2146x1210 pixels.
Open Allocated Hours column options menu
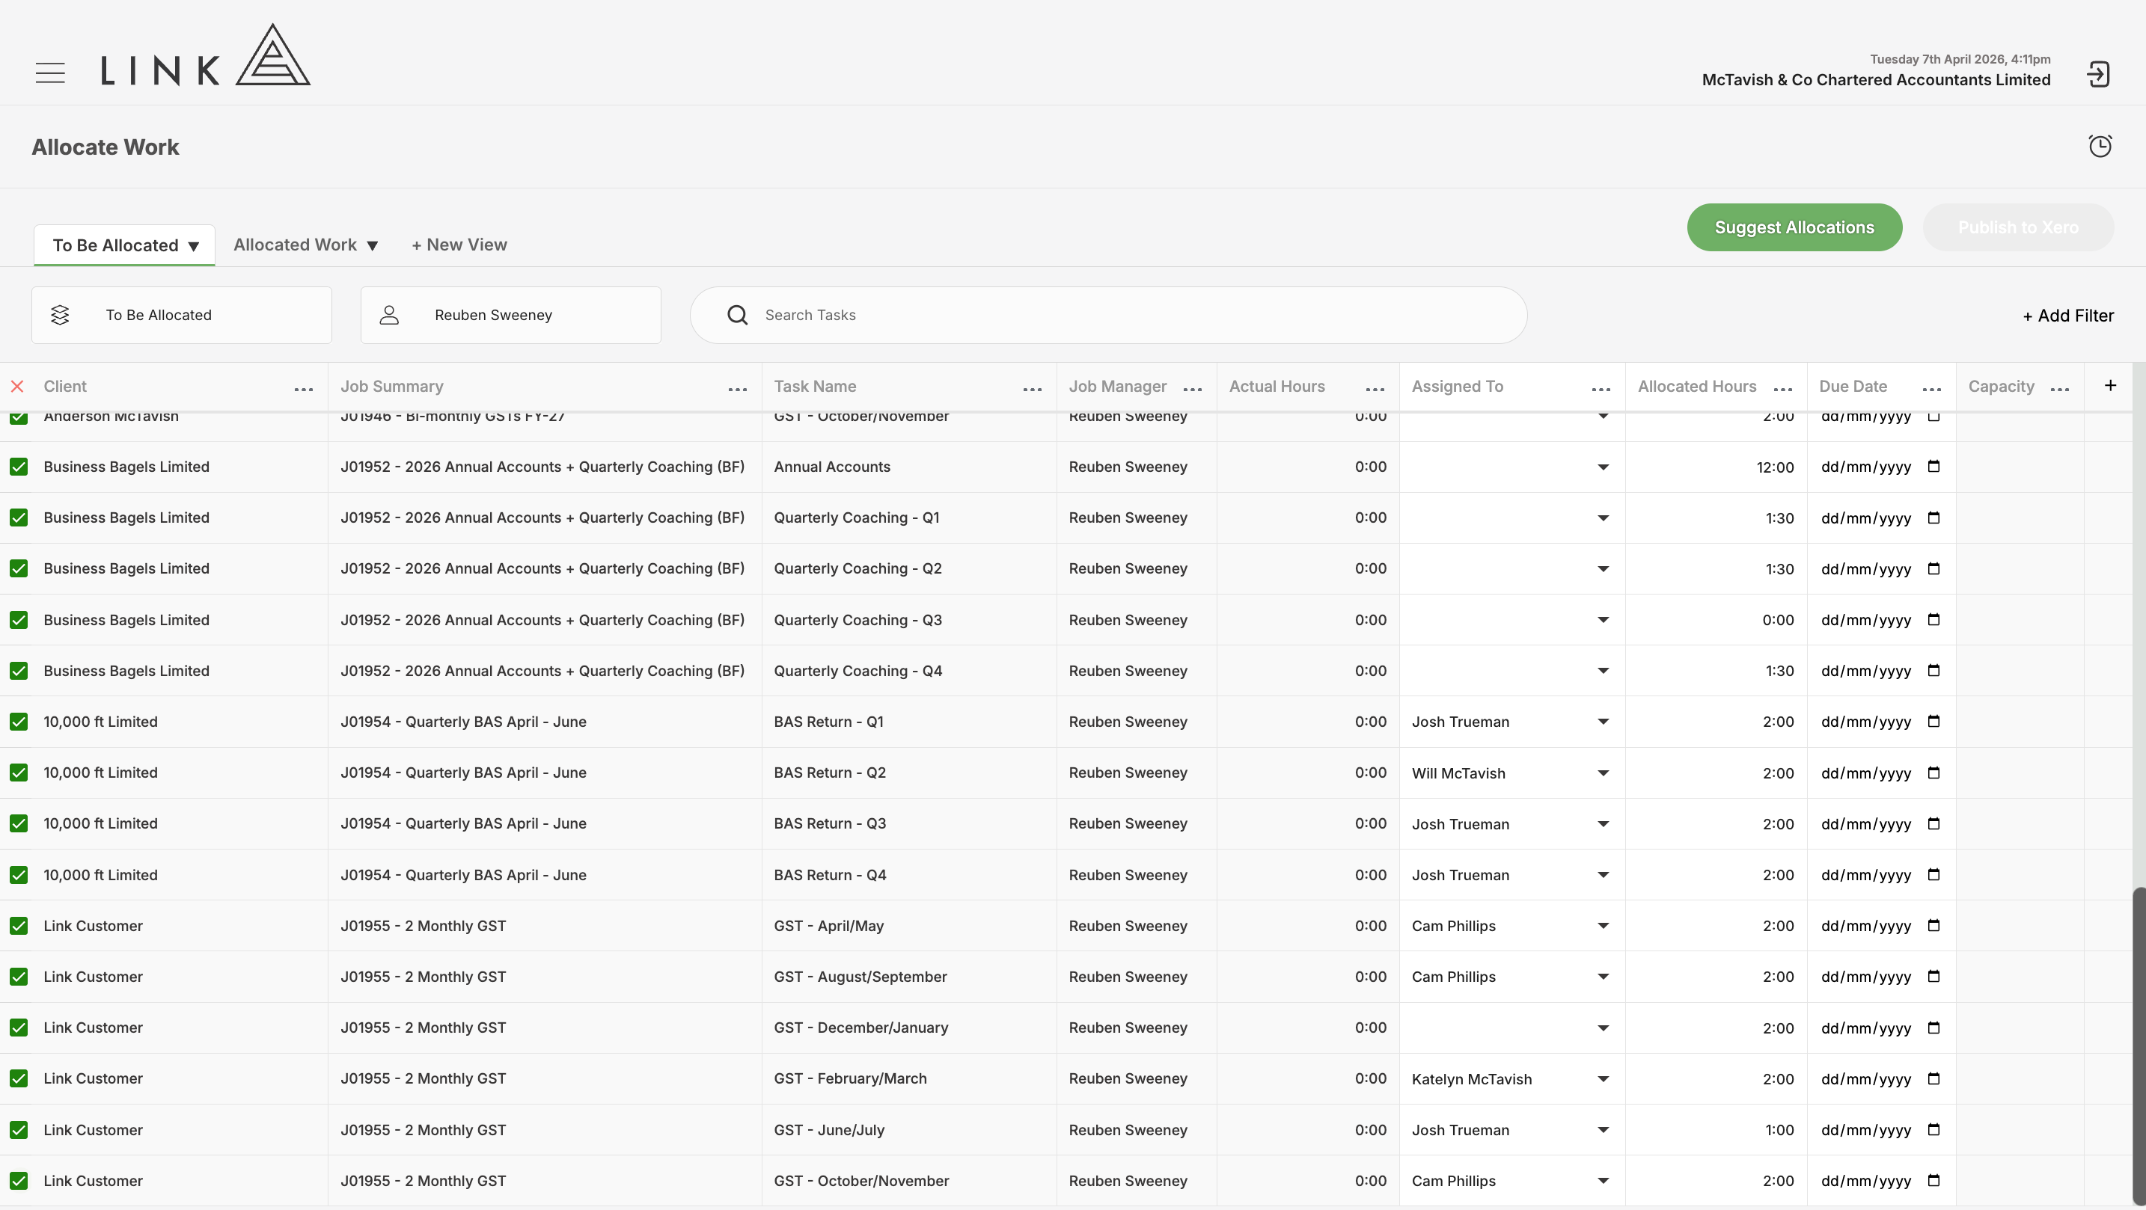1783,389
